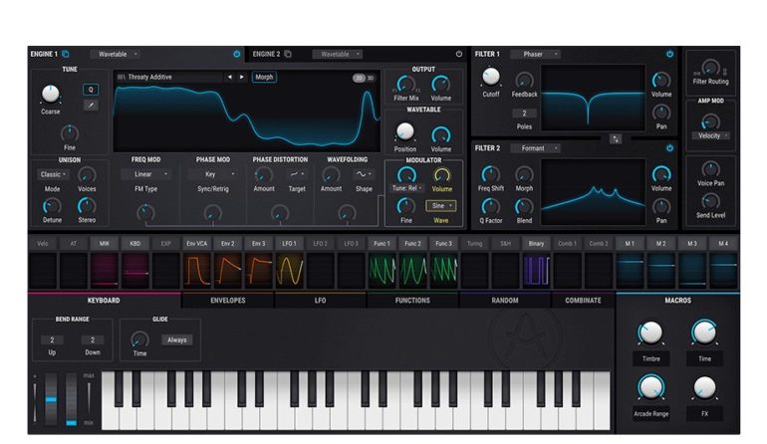Click the Q quantize button in Tune

pos(91,89)
